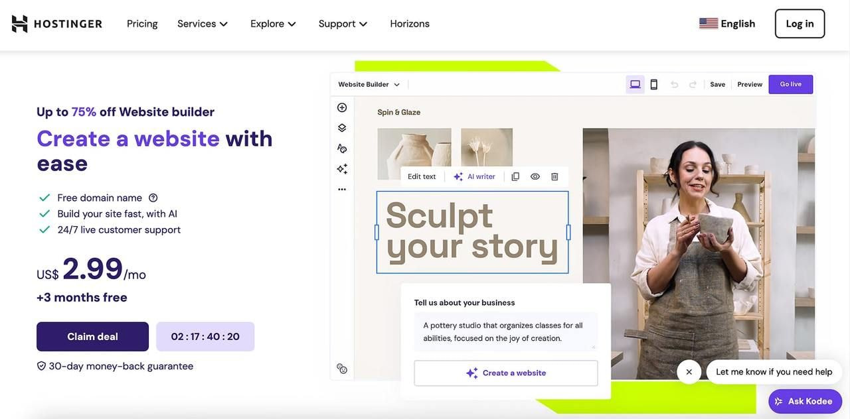Expand the Explore menu
The image size is (850, 419).
coord(273,24)
